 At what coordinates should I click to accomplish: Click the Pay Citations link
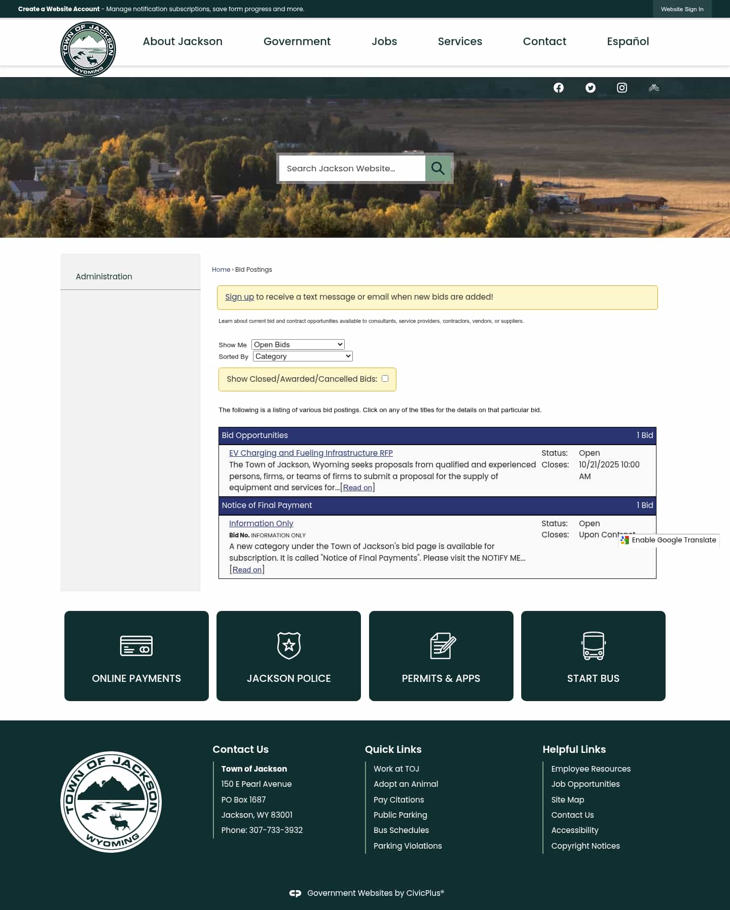[x=399, y=800]
